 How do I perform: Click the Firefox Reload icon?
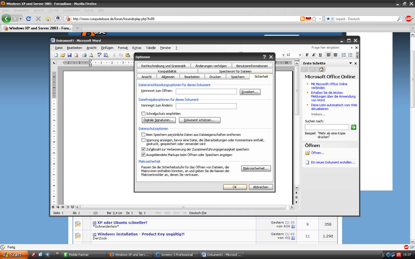tap(28, 19)
